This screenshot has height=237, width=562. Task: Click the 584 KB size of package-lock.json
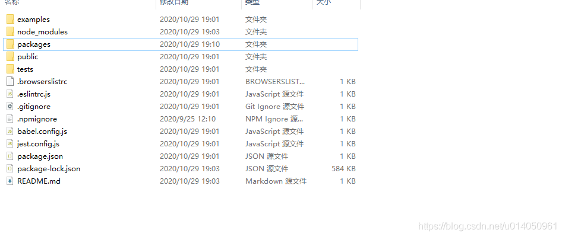click(343, 168)
